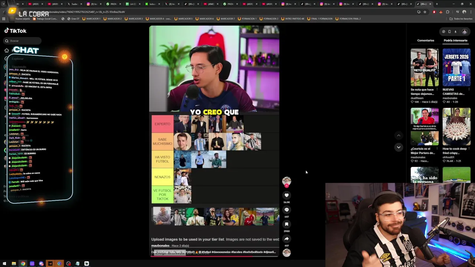Click the TikTok search field Buscar

23,41
